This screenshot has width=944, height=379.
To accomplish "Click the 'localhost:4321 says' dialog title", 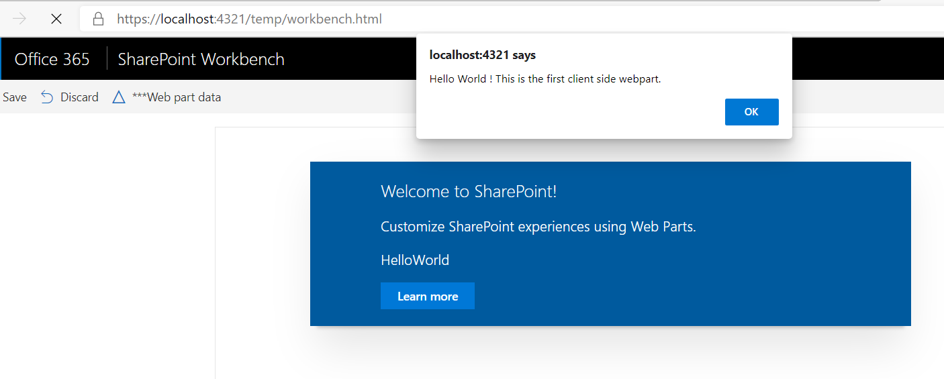I will 483,55.
